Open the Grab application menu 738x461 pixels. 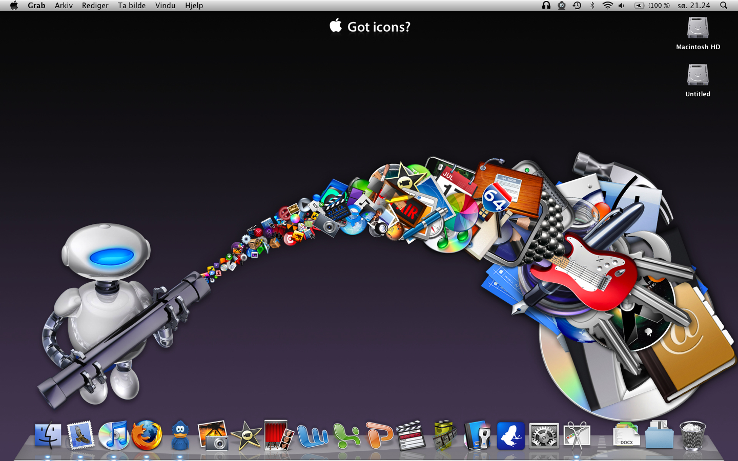point(36,5)
